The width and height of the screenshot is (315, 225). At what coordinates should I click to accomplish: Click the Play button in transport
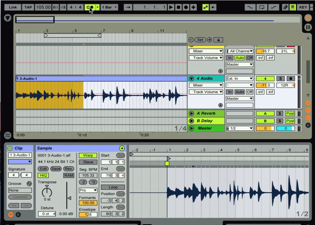(x=171, y=7)
